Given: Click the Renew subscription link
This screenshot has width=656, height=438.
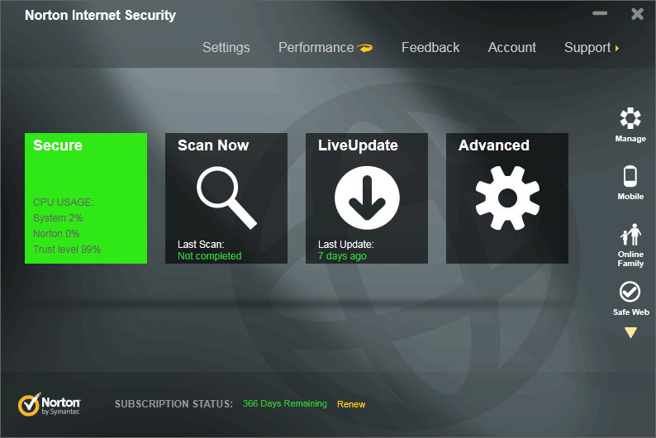Looking at the screenshot, I should [x=351, y=404].
